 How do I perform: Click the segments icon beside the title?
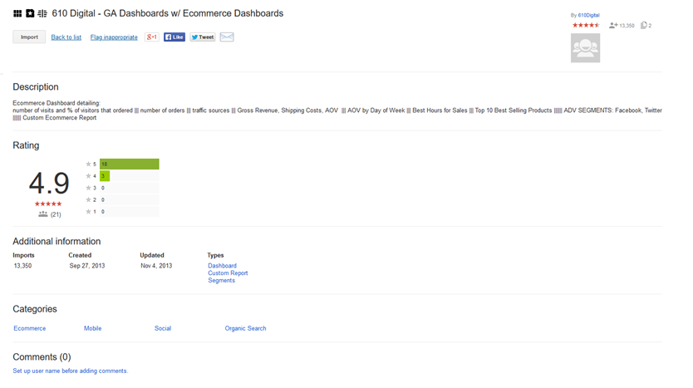tap(42, 14)
